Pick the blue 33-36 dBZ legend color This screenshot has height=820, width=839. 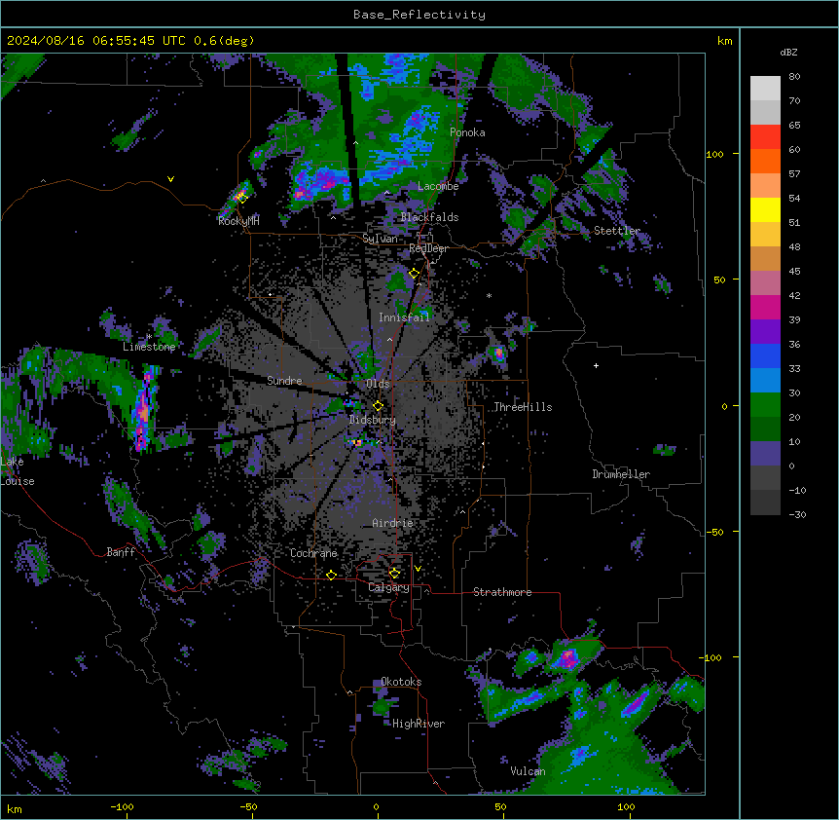click(765, 356)
